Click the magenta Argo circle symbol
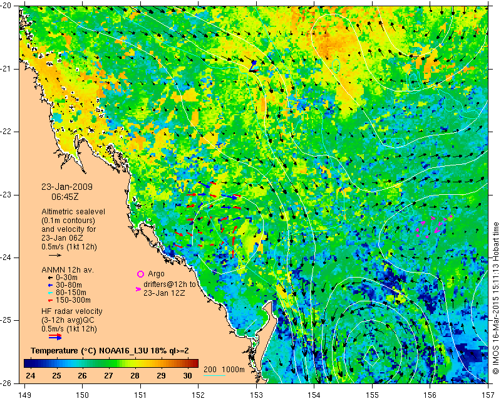Screen dimensions: 501x401 pos(140,274)
